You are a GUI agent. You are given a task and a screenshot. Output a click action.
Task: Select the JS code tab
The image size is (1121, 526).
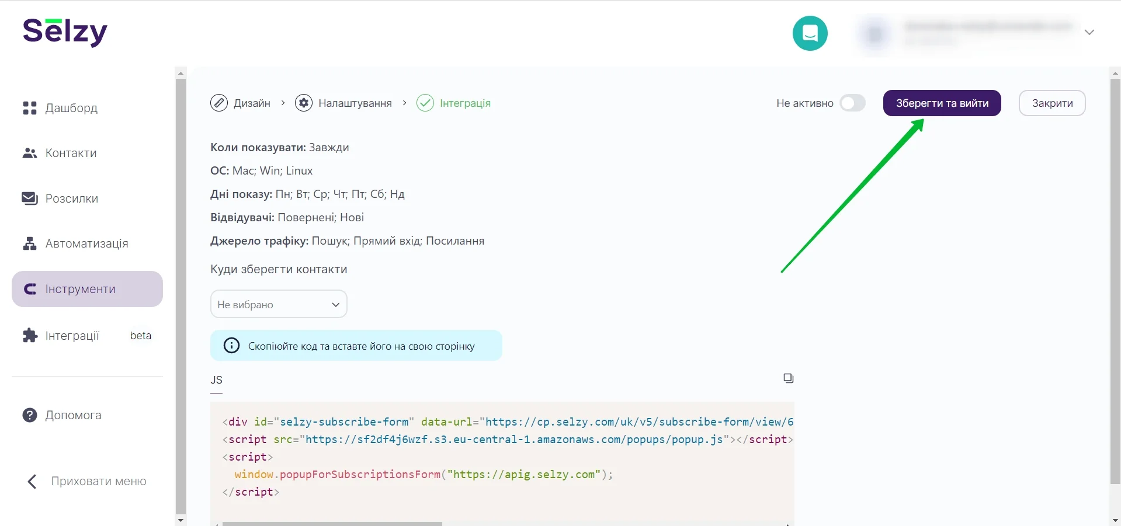pos(216,380)
